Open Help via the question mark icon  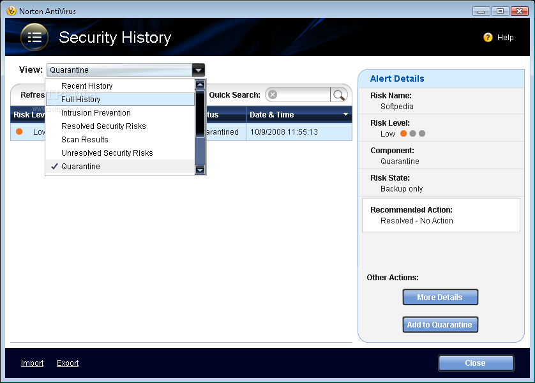pyautogui.click(x=488, y=38)
